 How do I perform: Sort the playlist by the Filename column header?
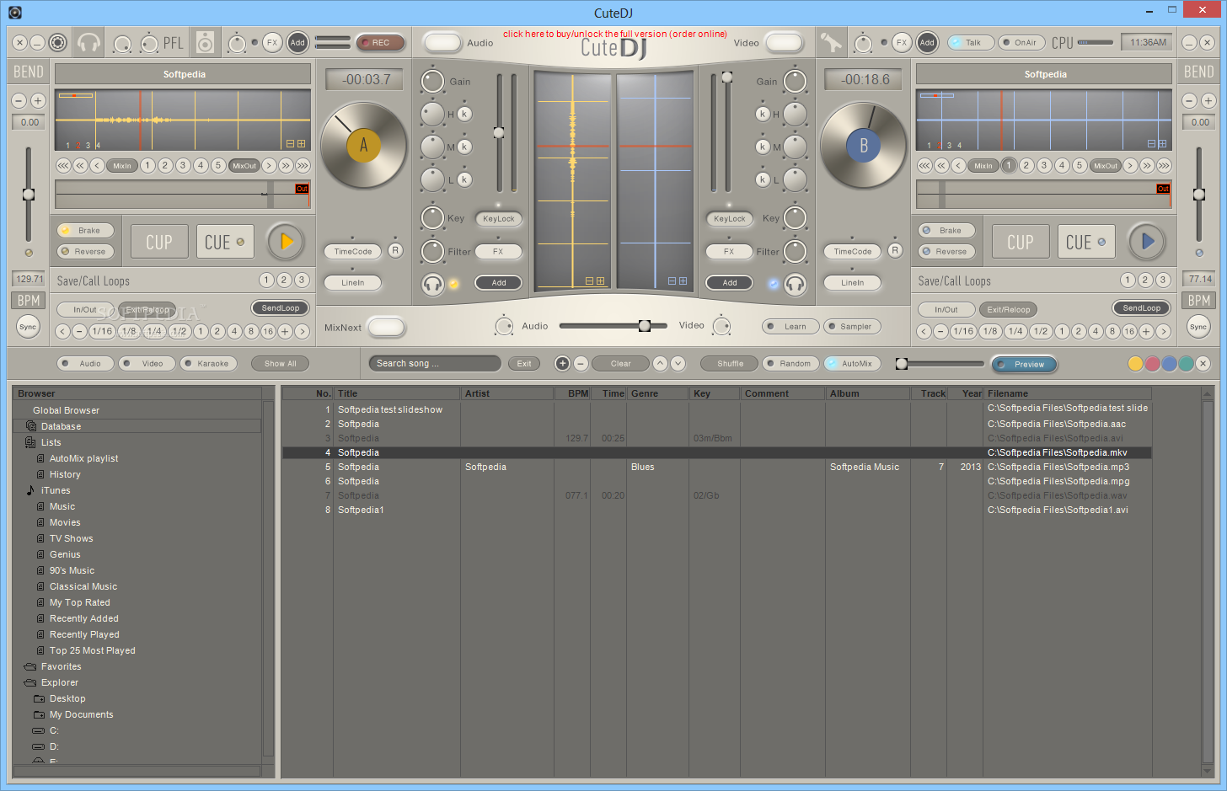click(x=1068, y=393)
